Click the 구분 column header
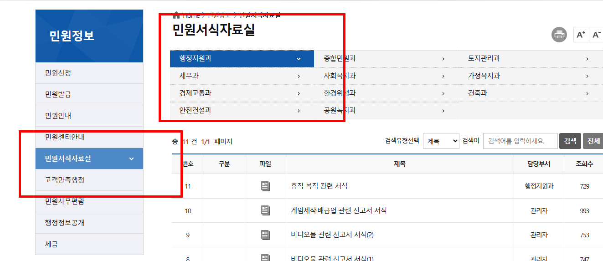Viewport: 603px width, 261px height. [x=224, y=164]
